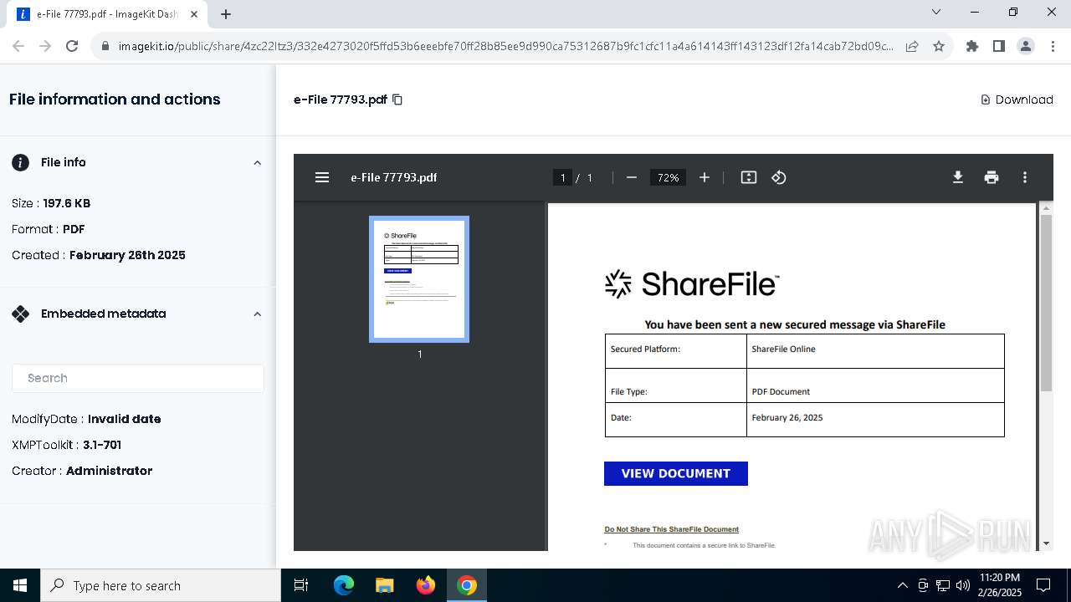Click the browser address bar URL
Viewport: 1071px width, 602px height.
505,47
